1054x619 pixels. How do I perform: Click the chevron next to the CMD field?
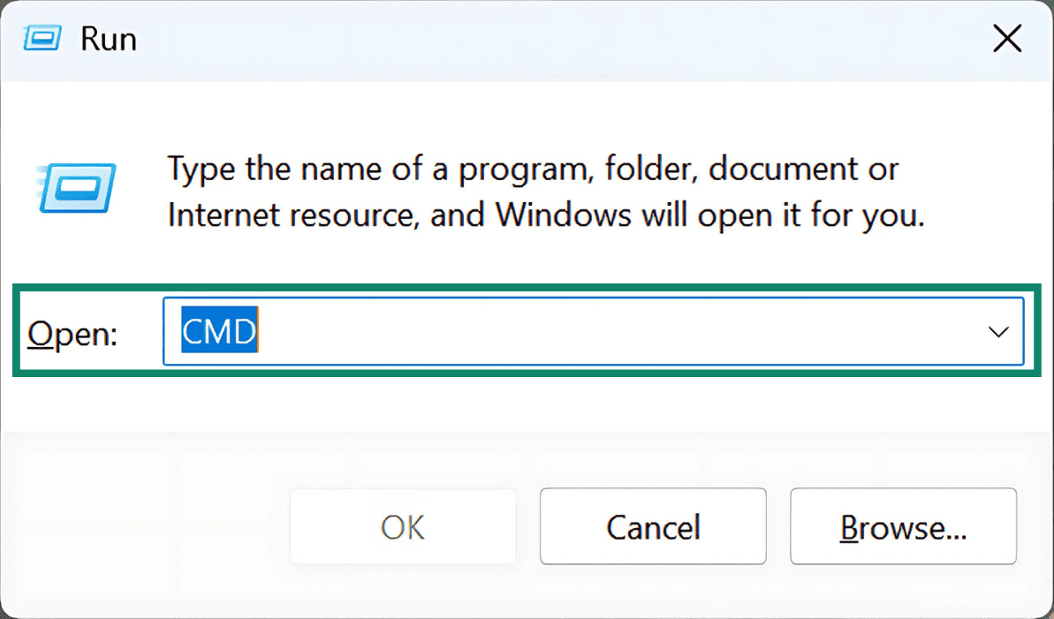pyautogui.click(x=997, y=332)
